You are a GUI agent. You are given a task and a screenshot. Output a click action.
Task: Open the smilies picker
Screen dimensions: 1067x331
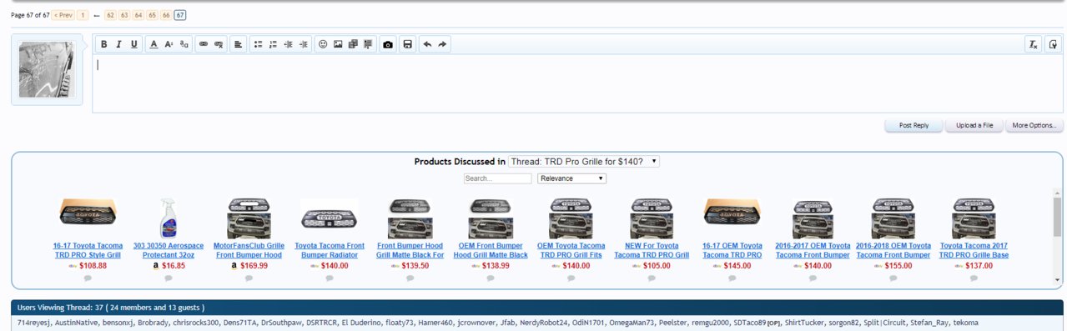point(323,44)
